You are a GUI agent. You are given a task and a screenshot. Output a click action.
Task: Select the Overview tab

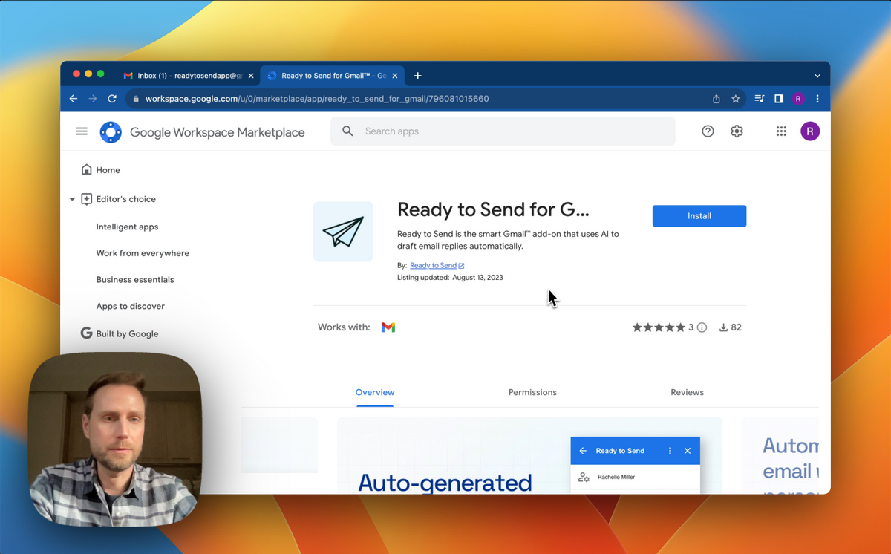[x=375, y=392]
